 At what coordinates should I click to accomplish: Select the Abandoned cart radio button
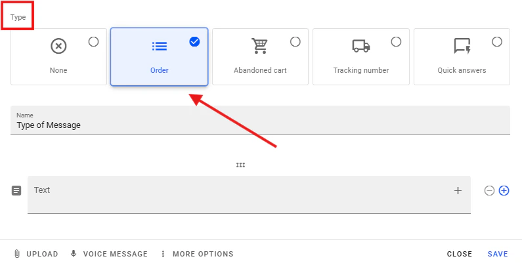coord(295,42)
